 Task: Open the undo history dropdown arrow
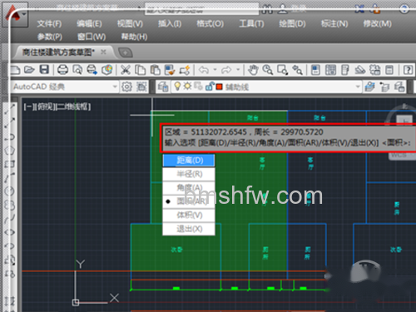215,69
